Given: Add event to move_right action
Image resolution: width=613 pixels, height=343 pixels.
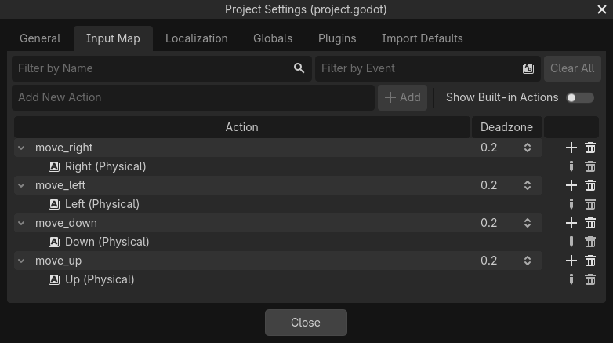Looking at the screenshot, I should (571, 148).
